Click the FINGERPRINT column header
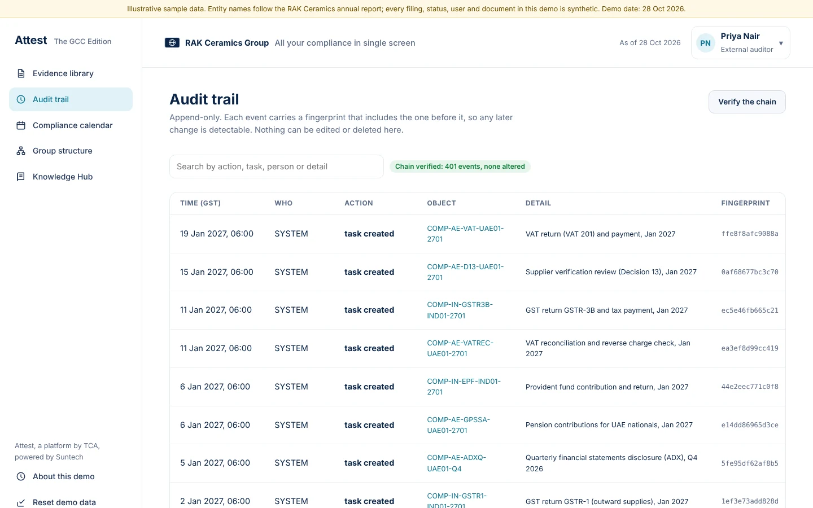This screenshot has width=813, height=508. coord(745,203)
